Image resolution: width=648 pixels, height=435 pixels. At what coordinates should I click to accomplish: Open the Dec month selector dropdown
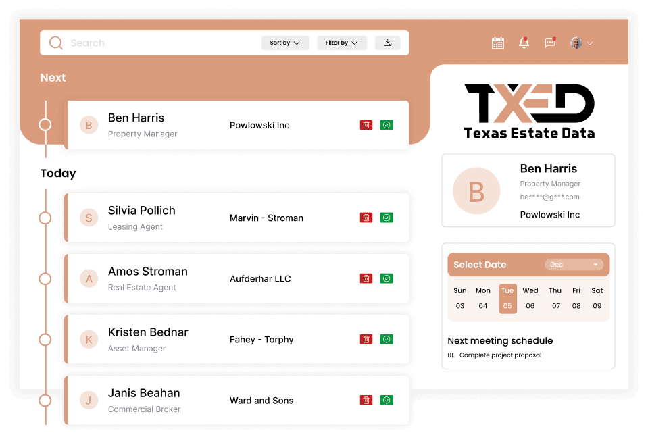[x=574, y=265]
